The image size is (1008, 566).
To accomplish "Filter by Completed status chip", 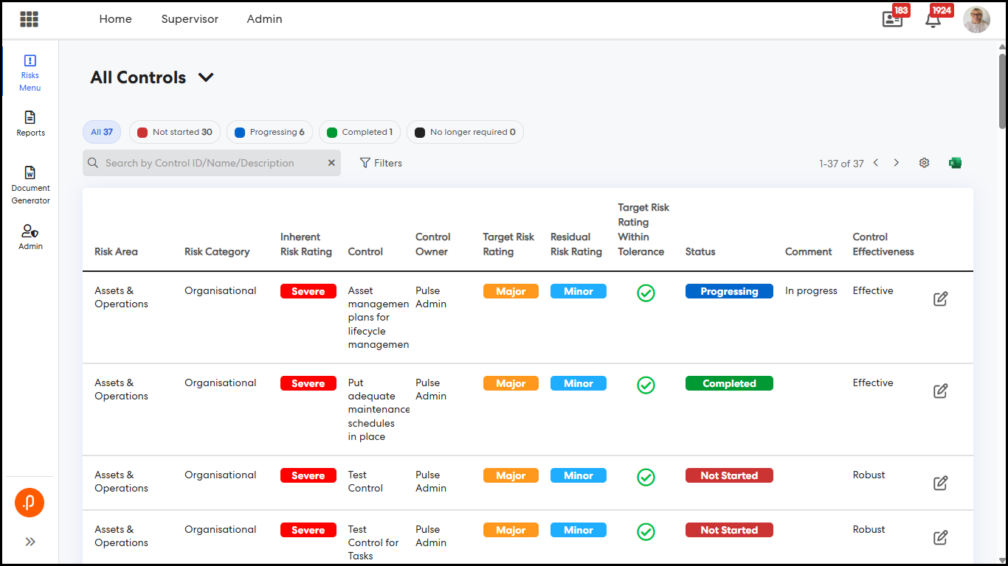I will (359, 132).
